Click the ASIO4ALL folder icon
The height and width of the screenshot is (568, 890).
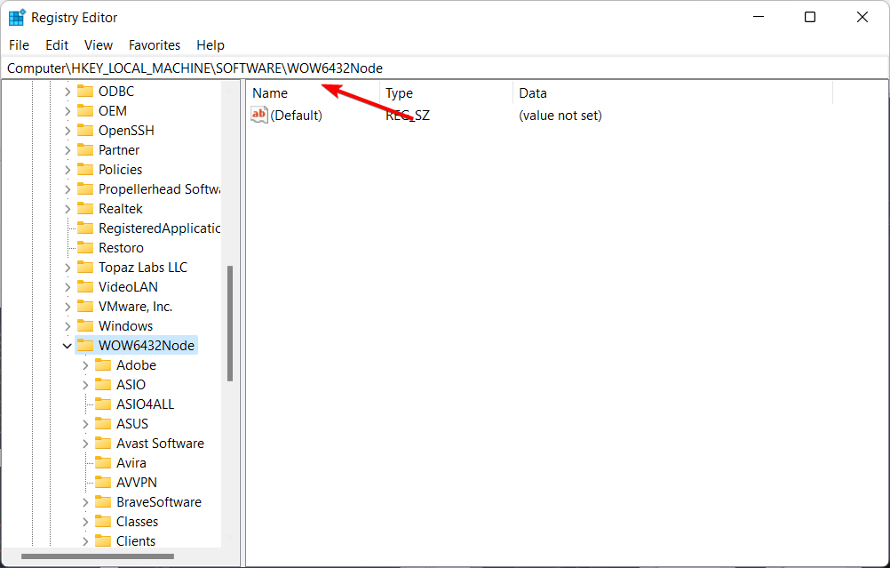(x=103, y=404)
